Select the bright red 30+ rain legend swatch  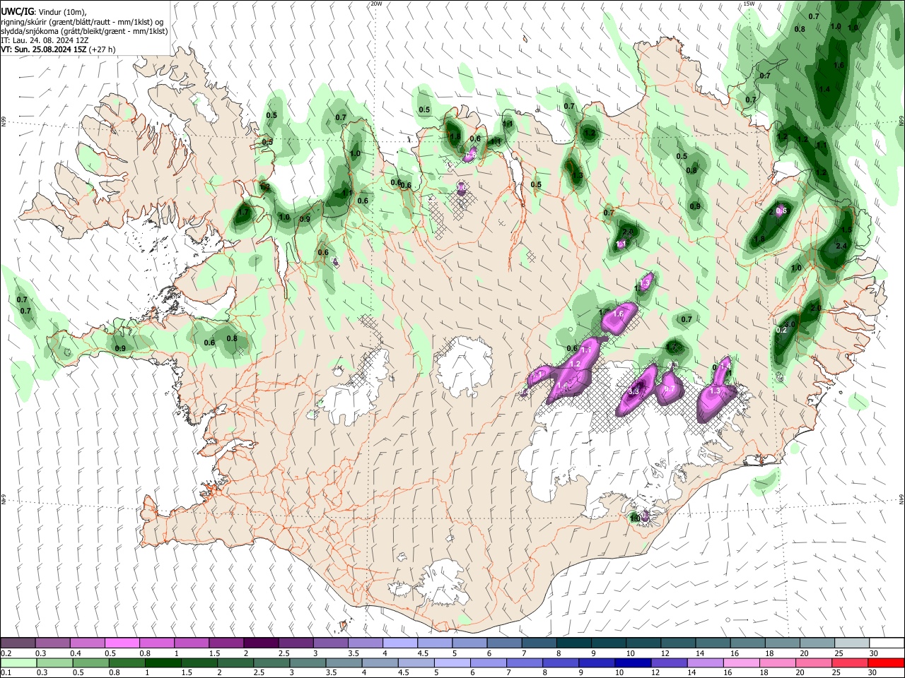[886, 663]
